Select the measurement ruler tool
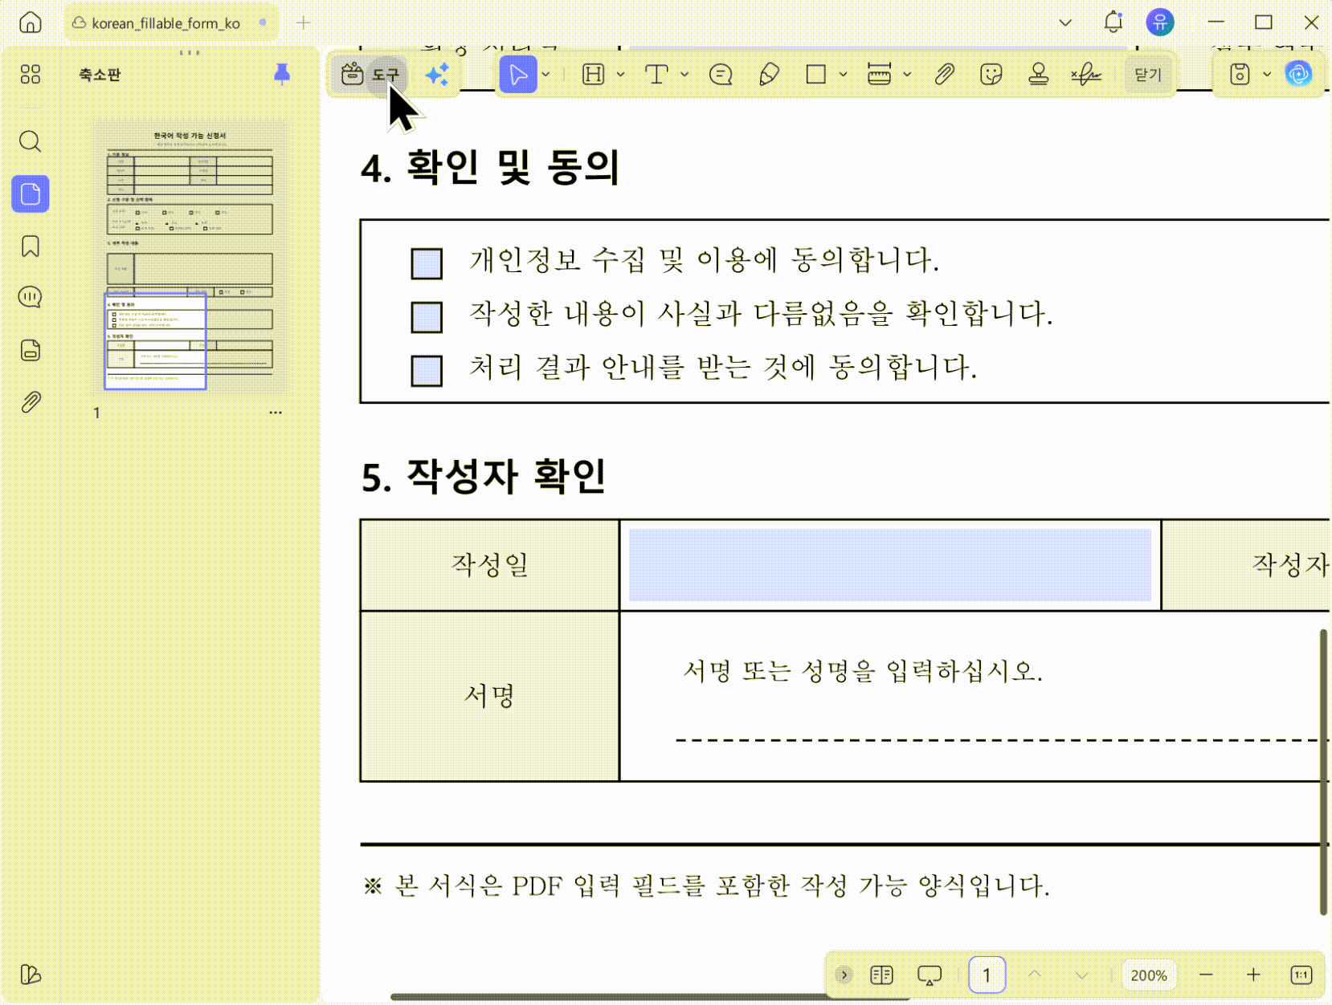Viewport: 1332px width, 1005px height. point(880,75)
